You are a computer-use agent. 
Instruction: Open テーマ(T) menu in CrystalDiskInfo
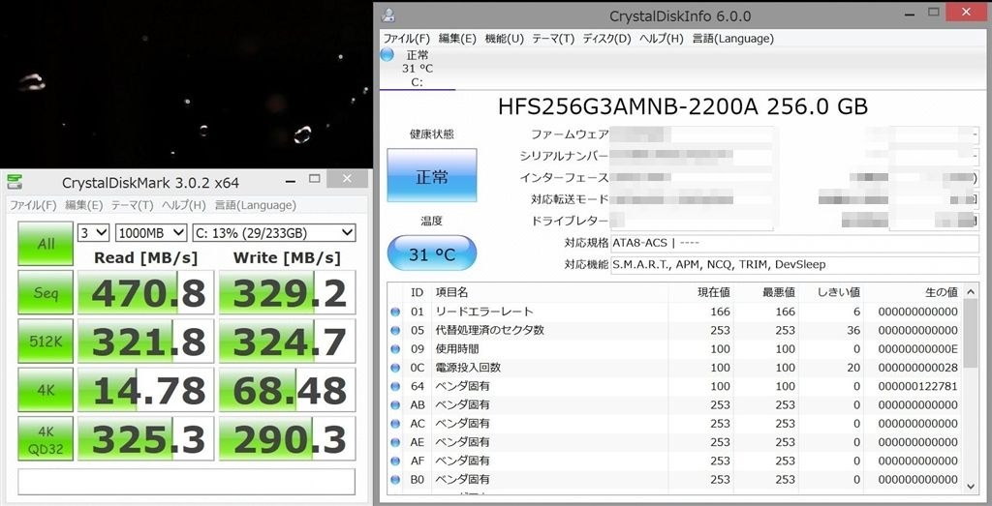click(x=553, y=39)
